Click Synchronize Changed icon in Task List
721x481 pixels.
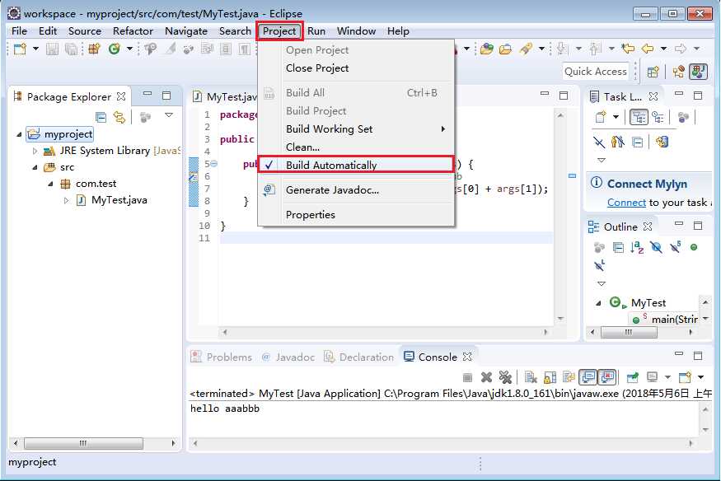pyautogui.click(x=662, y=142)
